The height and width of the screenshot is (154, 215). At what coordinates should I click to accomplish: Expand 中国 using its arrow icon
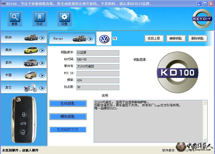click(42, 76)
